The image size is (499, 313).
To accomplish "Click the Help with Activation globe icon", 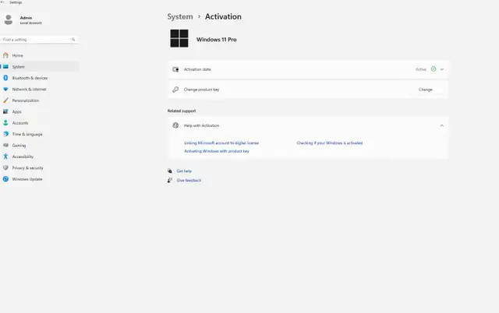I will (175, 125).
